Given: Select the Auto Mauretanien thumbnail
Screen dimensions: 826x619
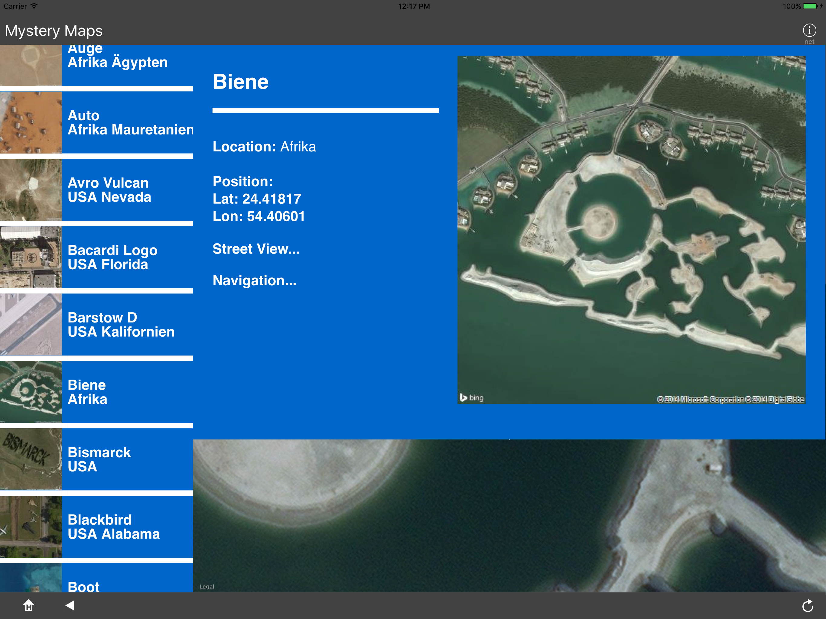Looking at the screenshot, I should [x=31, y=122].
